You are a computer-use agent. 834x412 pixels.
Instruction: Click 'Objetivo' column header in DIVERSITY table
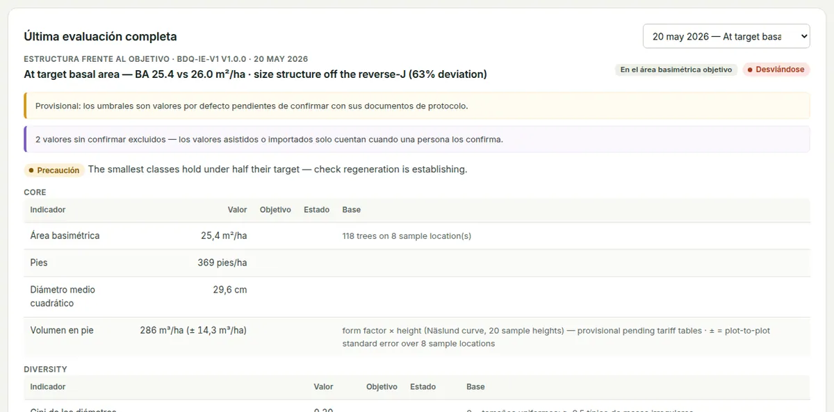[x=382, y=386]
